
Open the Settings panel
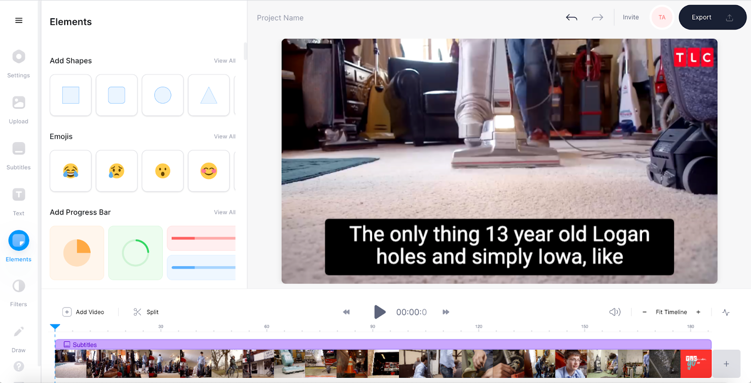(x=19, y=64)
